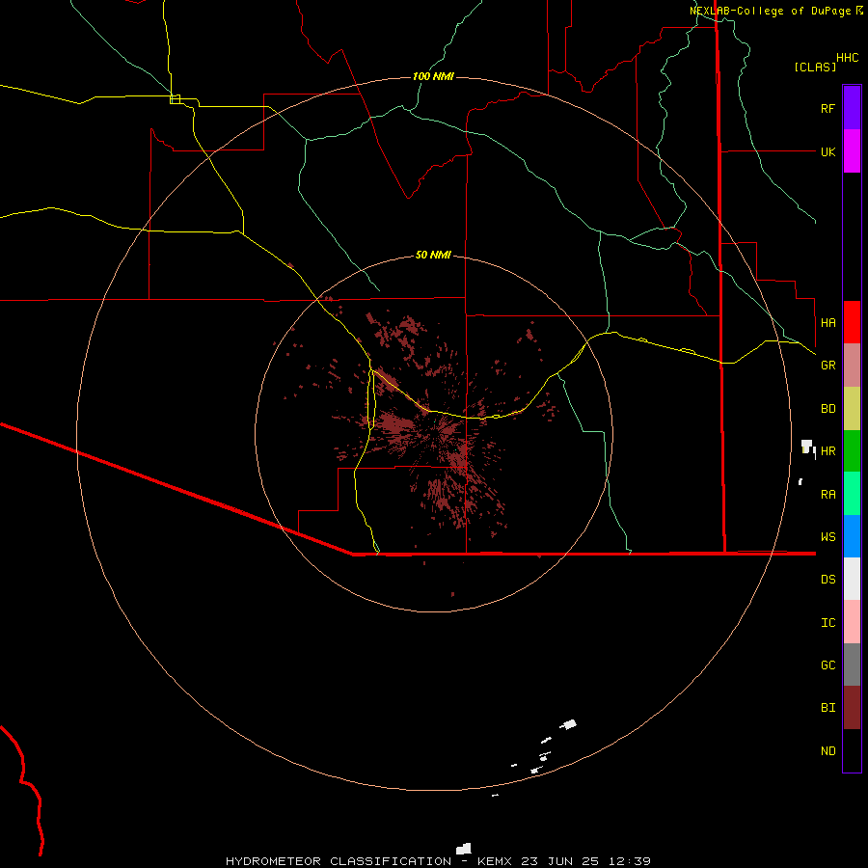Click the GC gray legend swatch
This screenshot has height=868, width=868.
[x=852, y=665]
